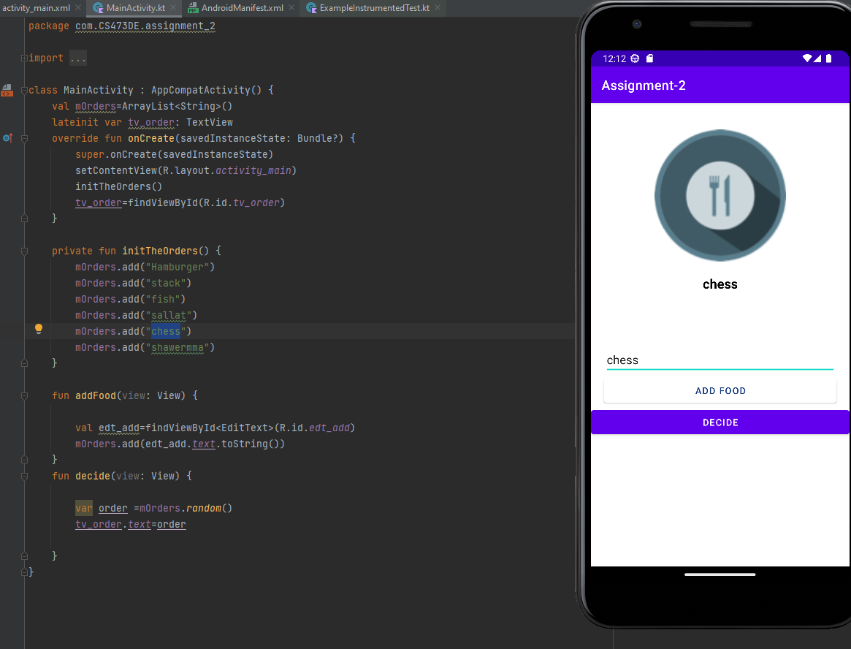Collapse the MainActivity class using its fold arrow

[24, 89]
